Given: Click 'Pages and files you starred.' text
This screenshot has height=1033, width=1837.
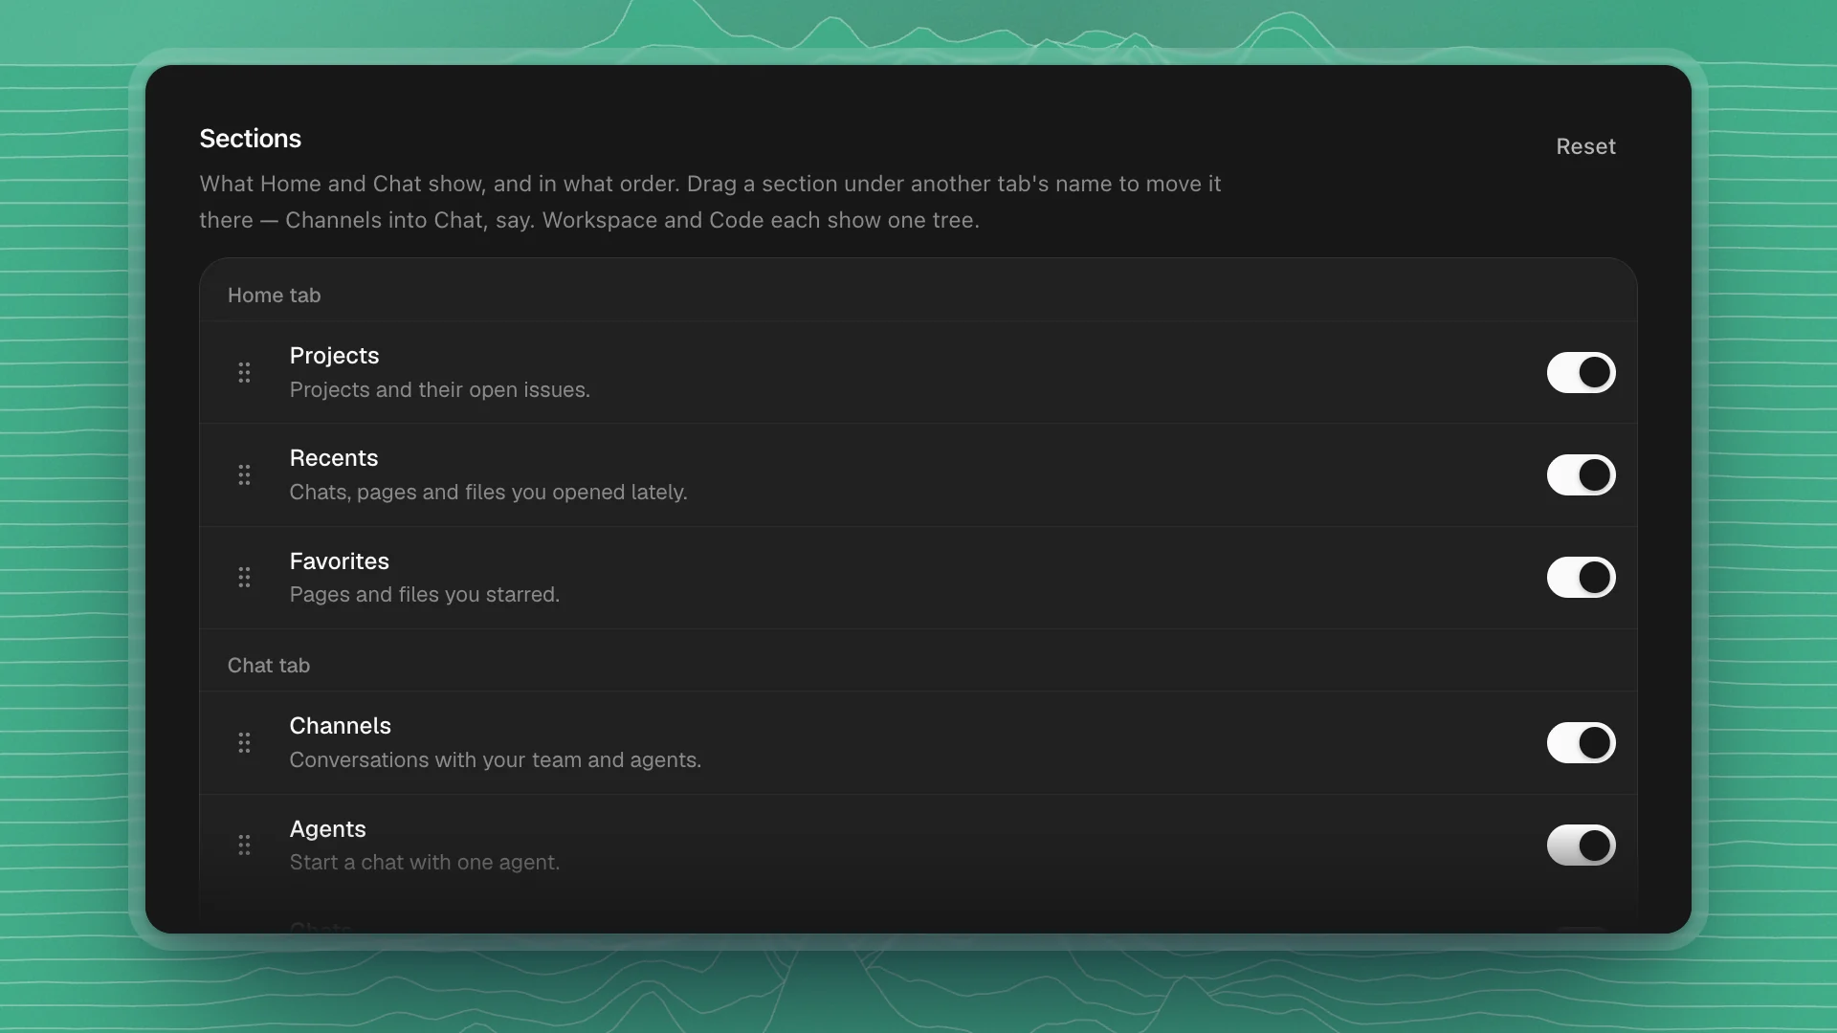Looking at the screenshot, I should point(425,595).
